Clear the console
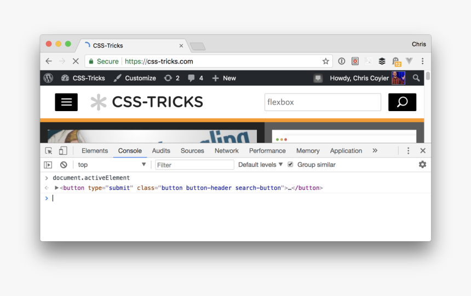This screenshot has width=471, height=296. click(x=64, y=165)
